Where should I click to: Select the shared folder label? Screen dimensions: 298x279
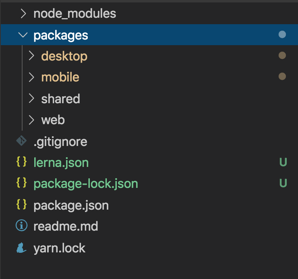[x=60, y=99]
